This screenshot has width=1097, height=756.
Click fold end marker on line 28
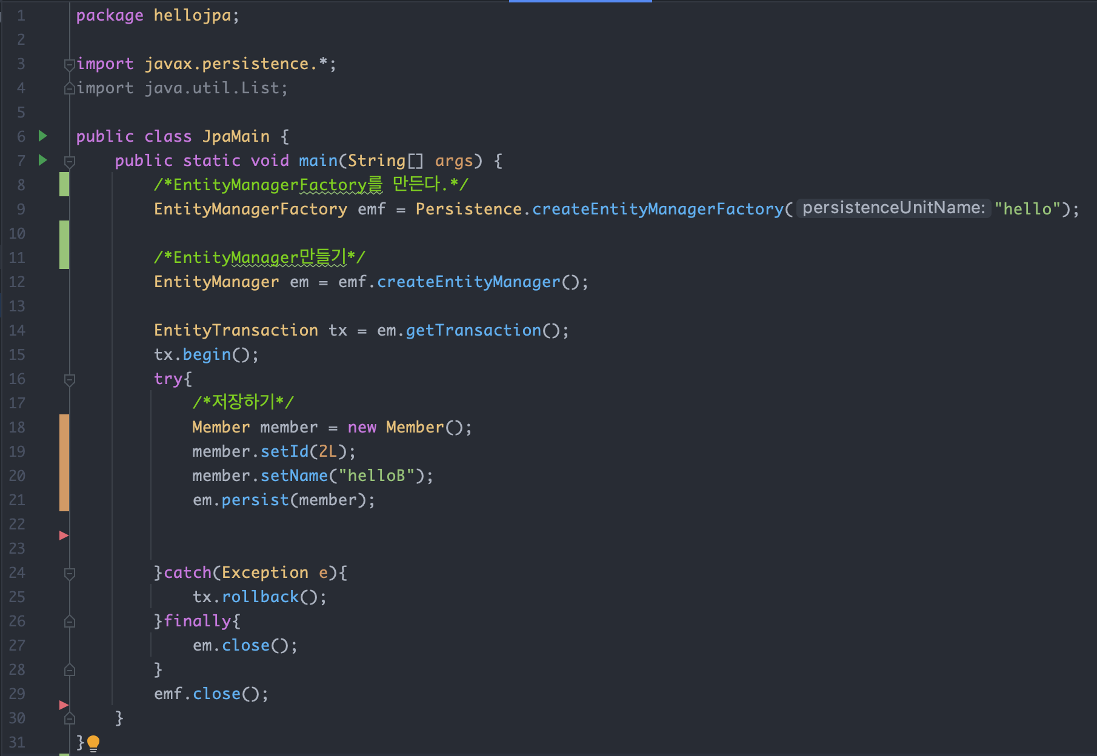70,670
